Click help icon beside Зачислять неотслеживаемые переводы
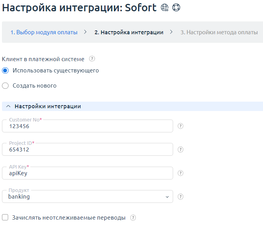263x227 pixels. [133, 218]
